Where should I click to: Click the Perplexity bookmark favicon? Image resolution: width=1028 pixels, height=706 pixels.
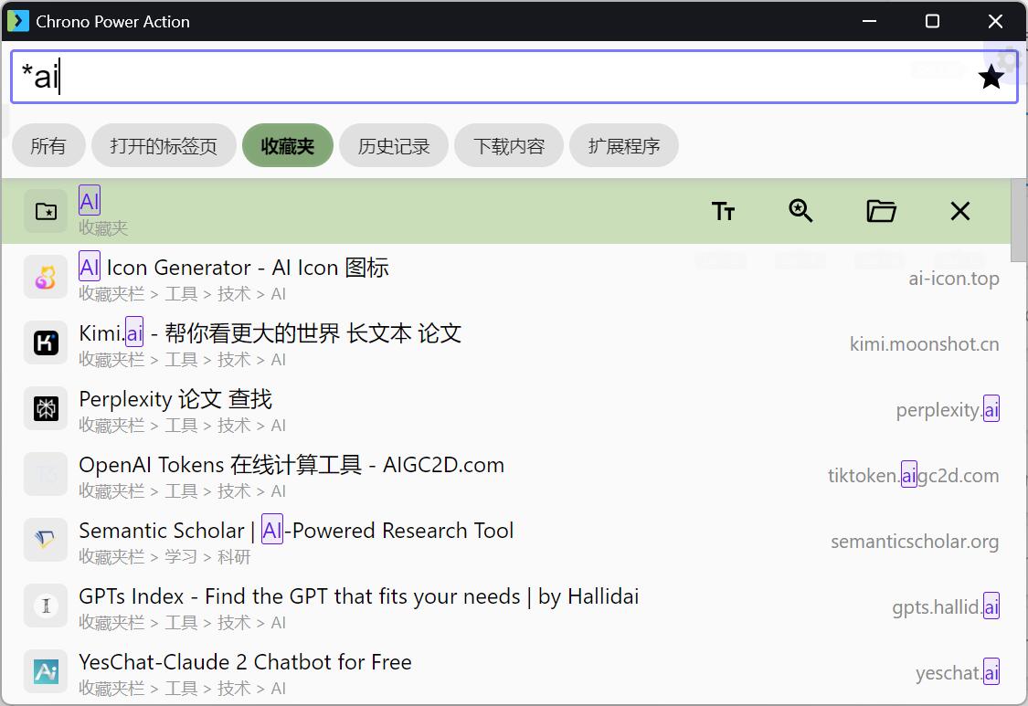(46, 408)
